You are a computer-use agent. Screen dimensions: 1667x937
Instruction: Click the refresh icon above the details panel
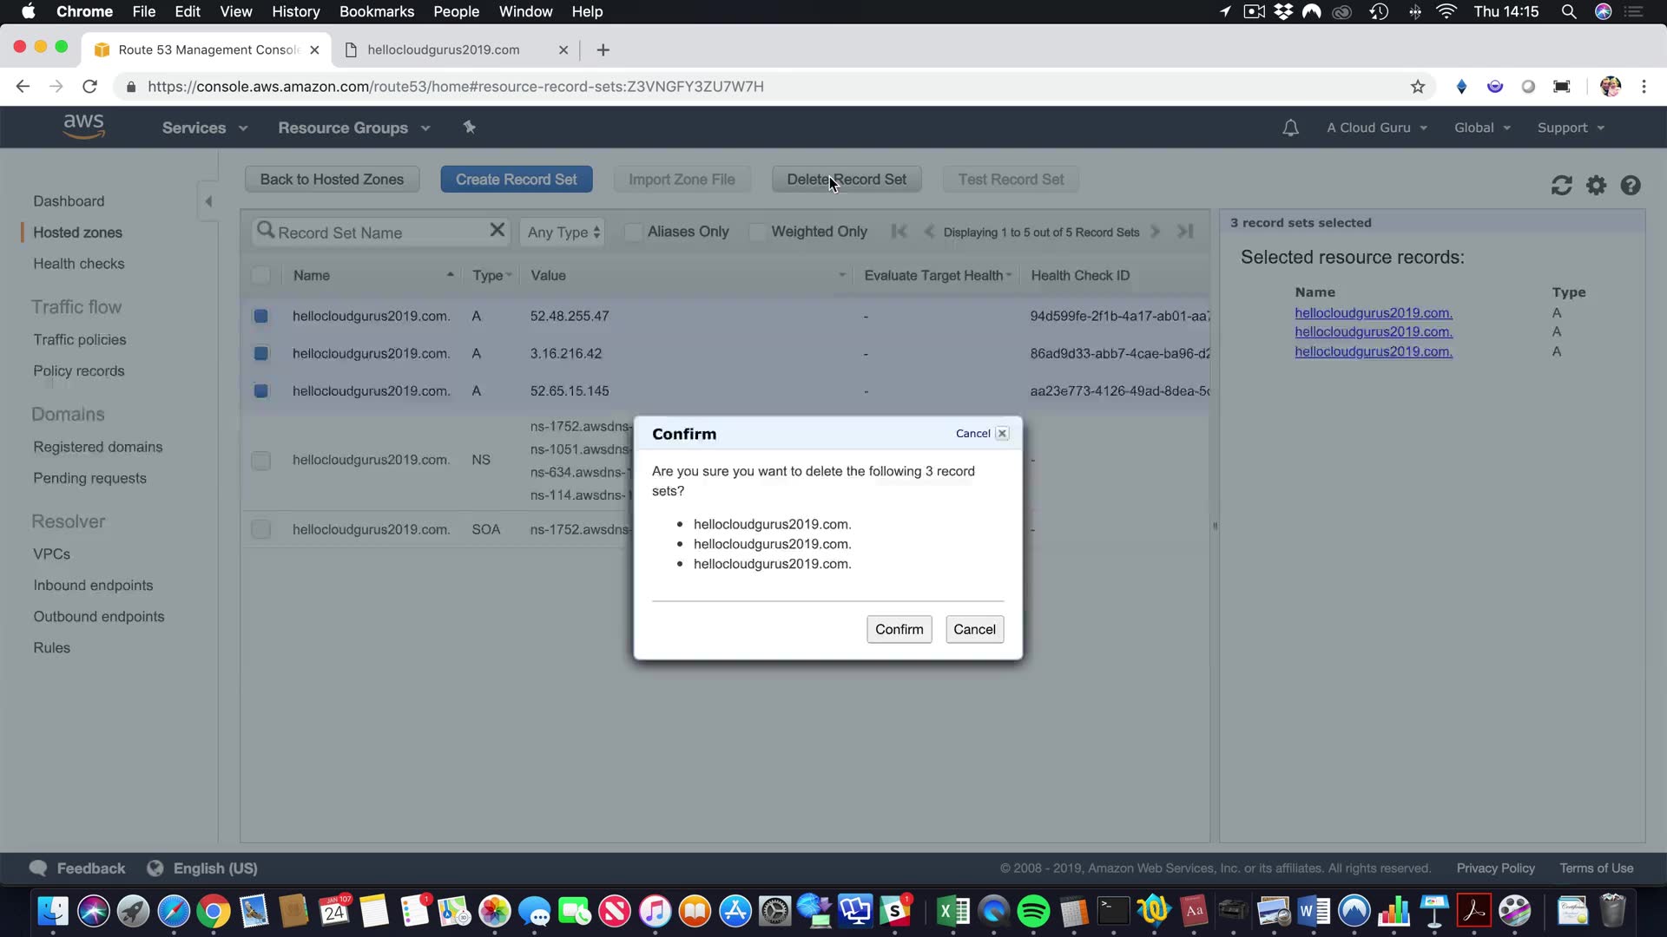(1561, 186)
